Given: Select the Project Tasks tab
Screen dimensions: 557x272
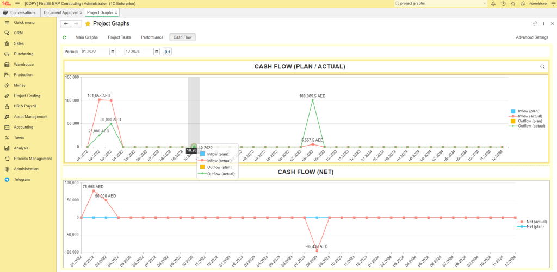Looking at the screenshot, I should [x=119, y=37].
